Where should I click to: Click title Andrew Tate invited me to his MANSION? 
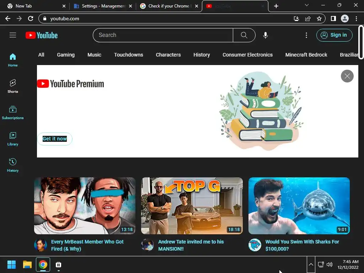pos(191,245)
